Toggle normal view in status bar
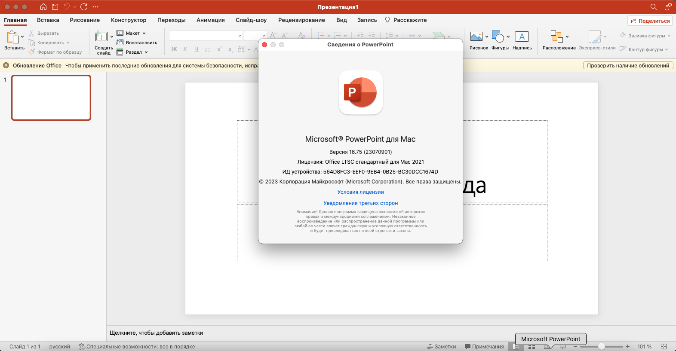 click(516, 347)
